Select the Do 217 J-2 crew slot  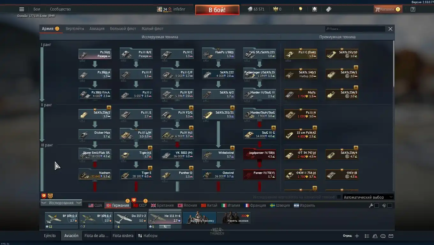pos(131,218)
